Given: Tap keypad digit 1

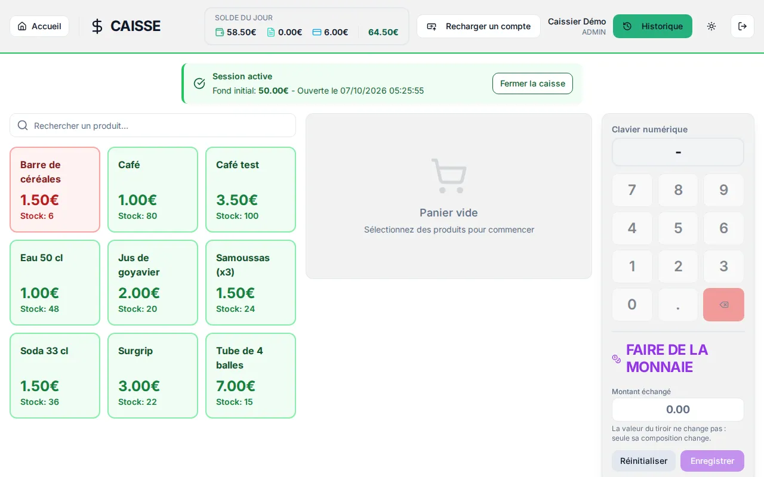Looking at the screenshot, I should click(x=632, y=267).
